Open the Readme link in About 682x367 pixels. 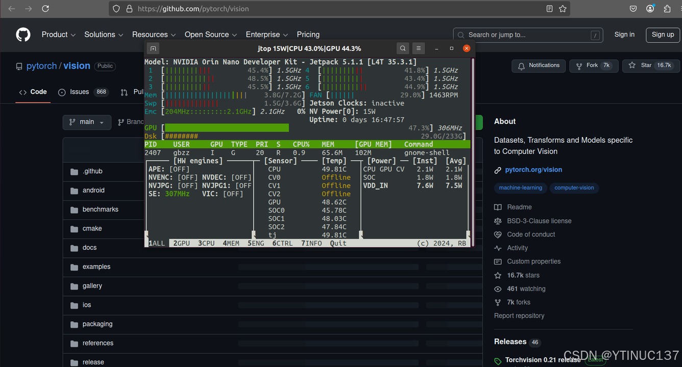pyautogui.click(x=519, y=207)
